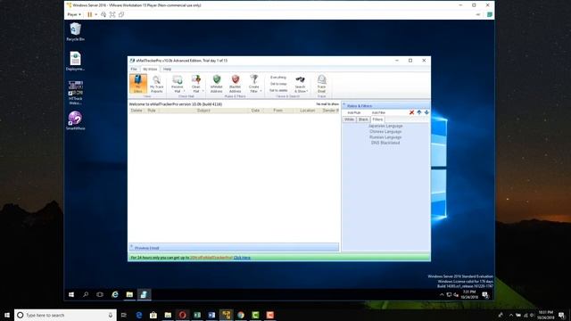
Task: Click the host Start button
Action: [7, 315]
